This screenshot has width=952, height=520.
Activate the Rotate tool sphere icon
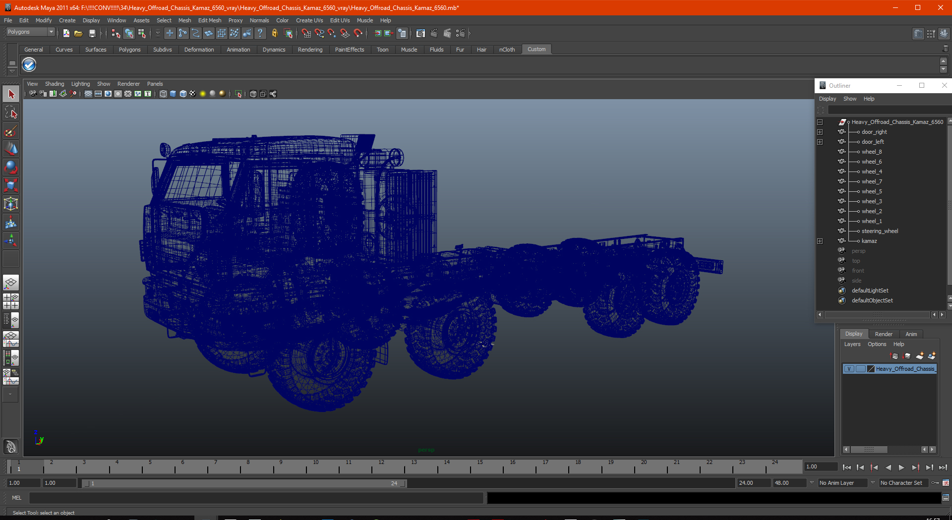tap(11, 167)
